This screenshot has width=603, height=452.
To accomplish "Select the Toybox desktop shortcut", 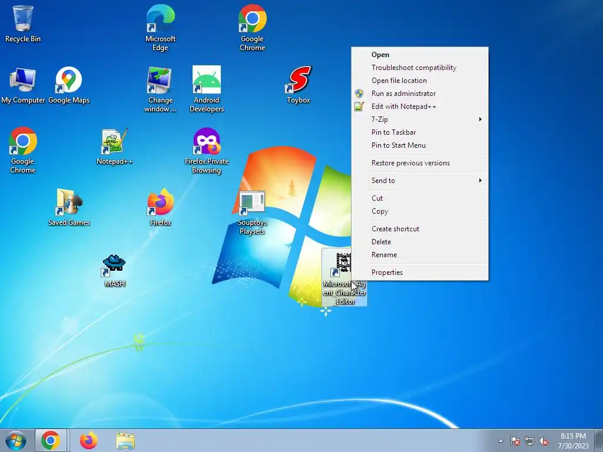I will 299,85.
